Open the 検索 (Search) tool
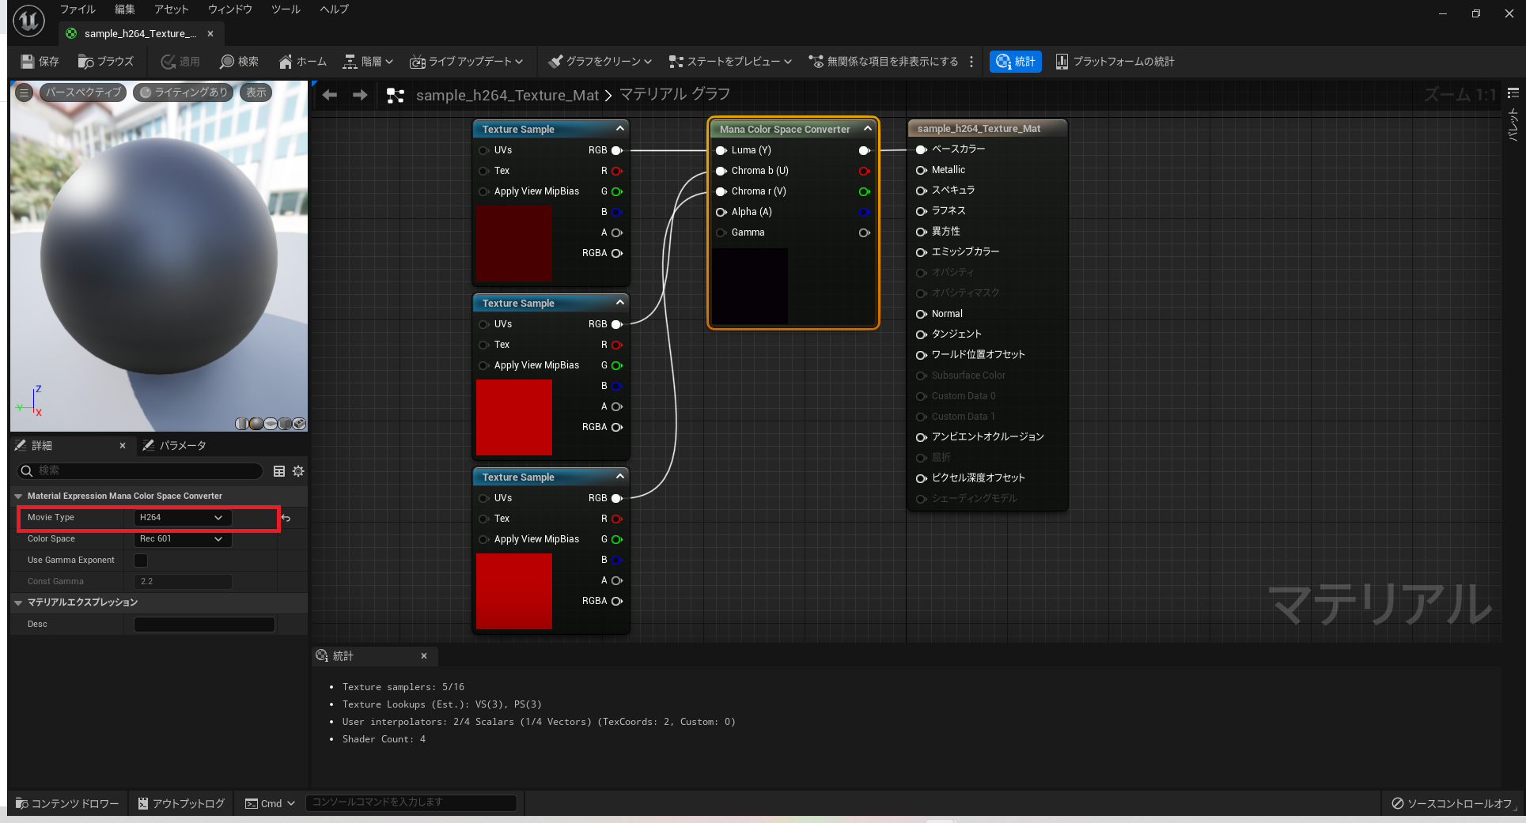 tap(238, 61)
